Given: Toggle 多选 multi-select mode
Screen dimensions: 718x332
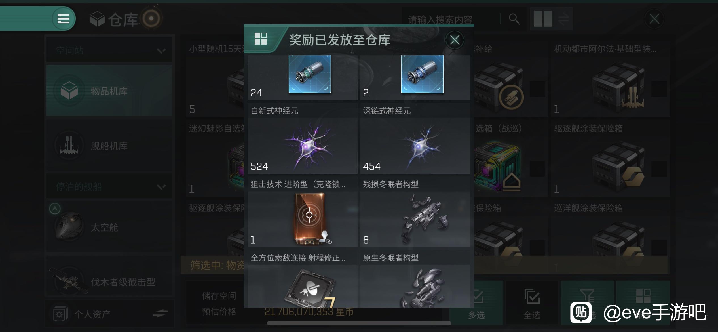Looking at the screenshot, I should tap(476, 303).
